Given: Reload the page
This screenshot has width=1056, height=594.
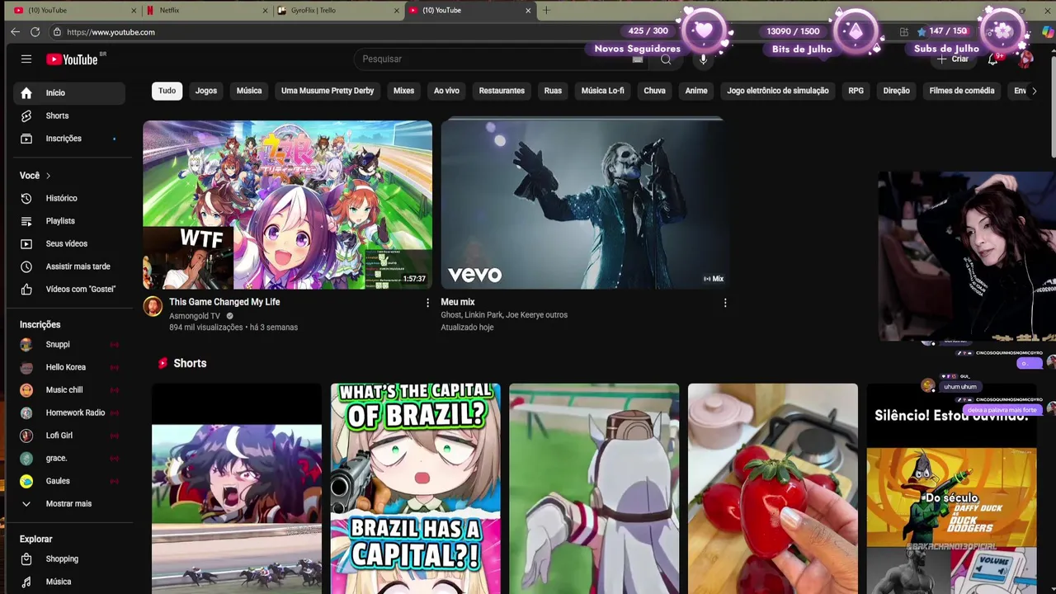Looking at the screenshot, I should click(35, 32).
